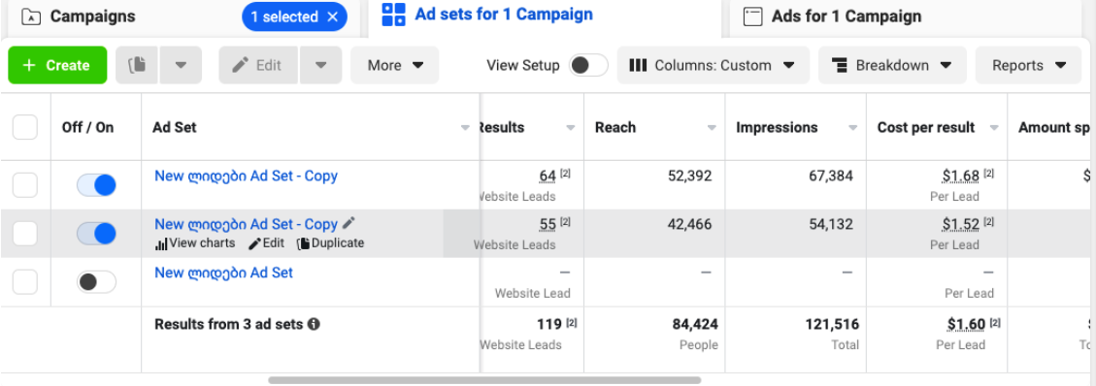Switch to the Ad sets for 1 Campaign tab
This screenshot has width=1096, height=386.
488,14
